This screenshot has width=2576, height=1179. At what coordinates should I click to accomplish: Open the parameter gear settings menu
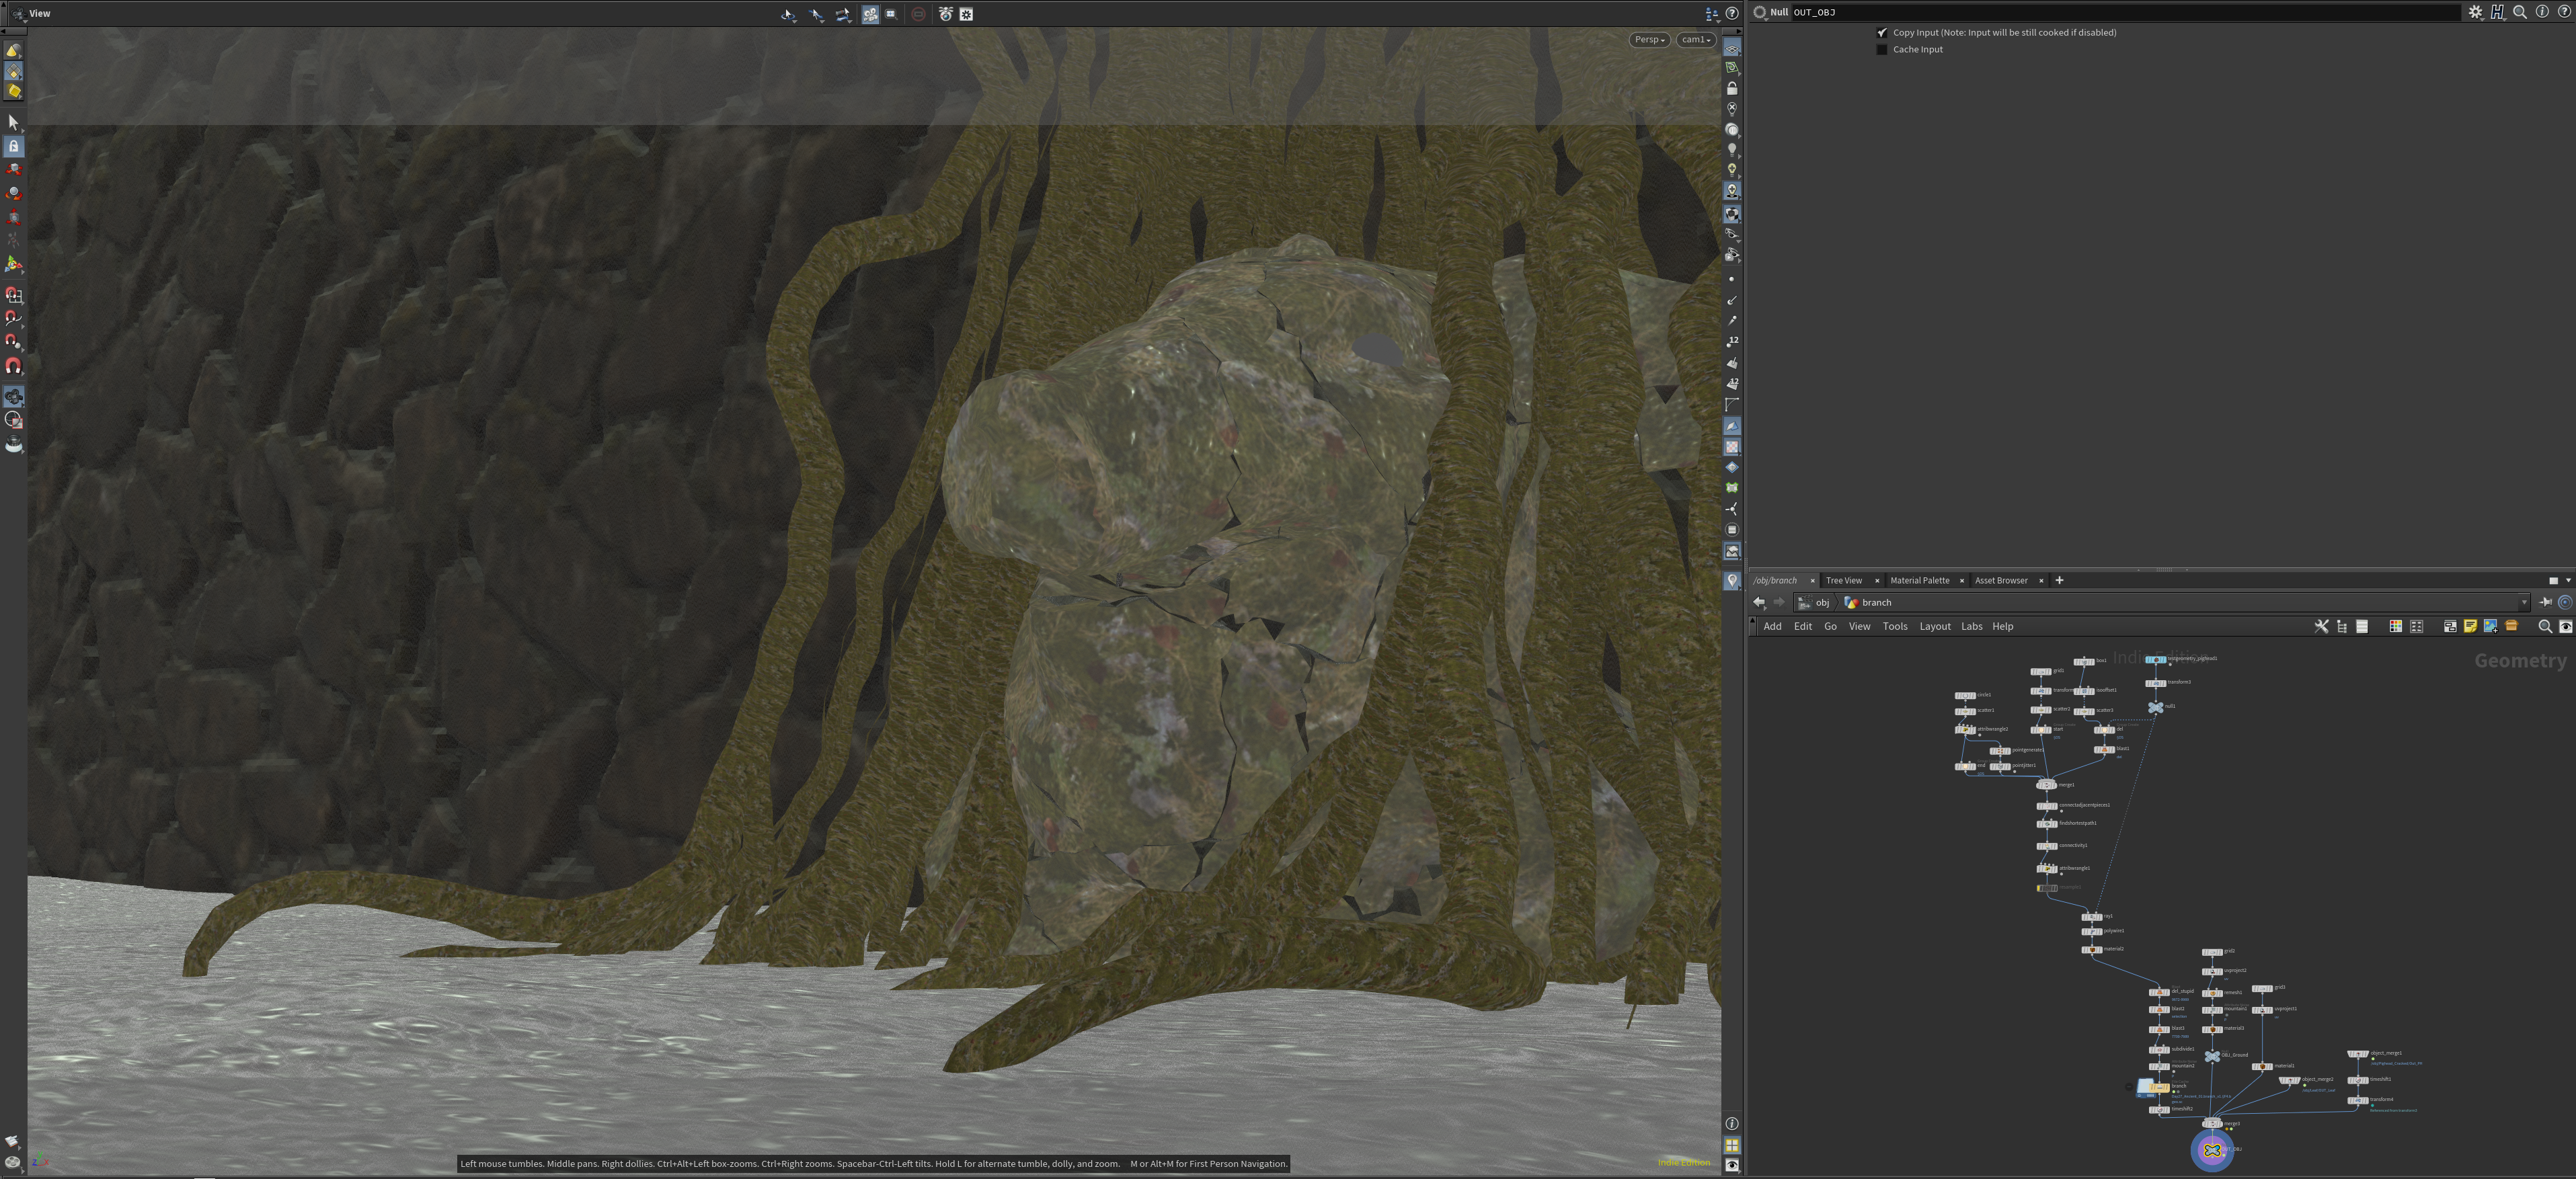tap(2475, 12)
